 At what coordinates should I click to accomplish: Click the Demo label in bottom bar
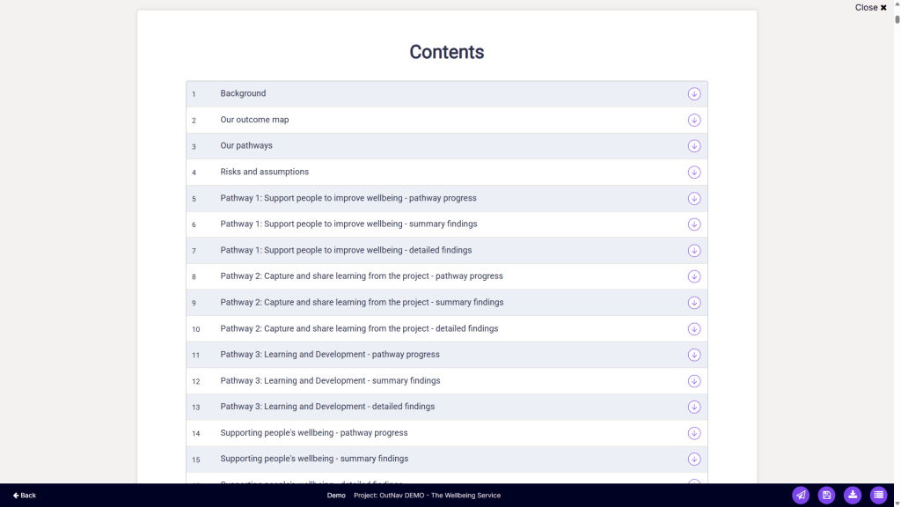(x=336, y=496)
